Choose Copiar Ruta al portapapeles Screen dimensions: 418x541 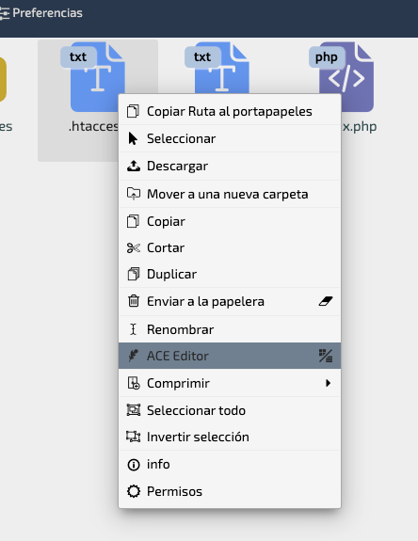pos(230,111)
